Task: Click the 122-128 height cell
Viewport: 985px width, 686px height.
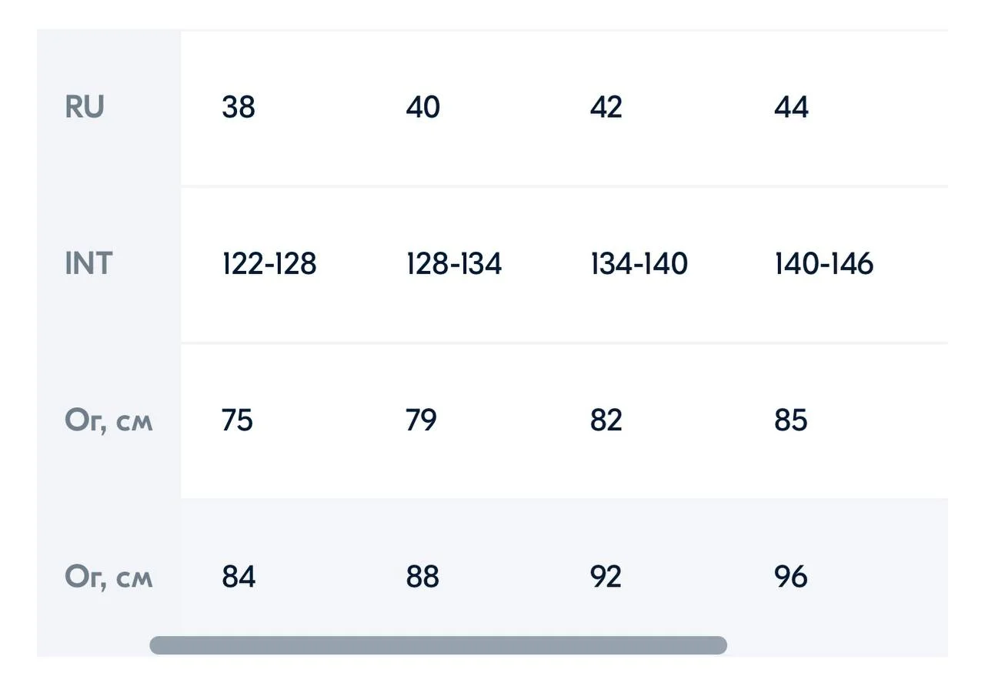Action: (x=269, y=263)
